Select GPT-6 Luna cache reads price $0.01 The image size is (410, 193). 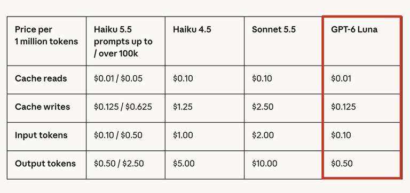click(x=341, y=78)
